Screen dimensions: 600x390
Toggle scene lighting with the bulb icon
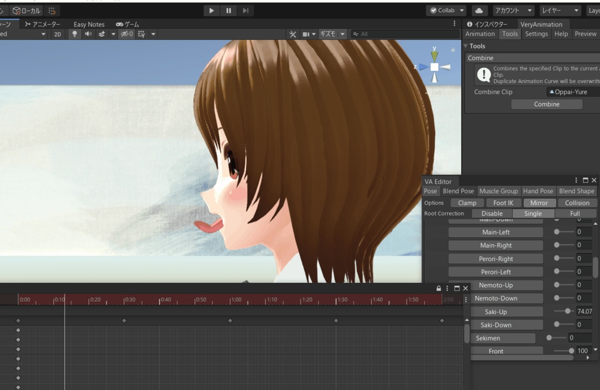point(74,34)
